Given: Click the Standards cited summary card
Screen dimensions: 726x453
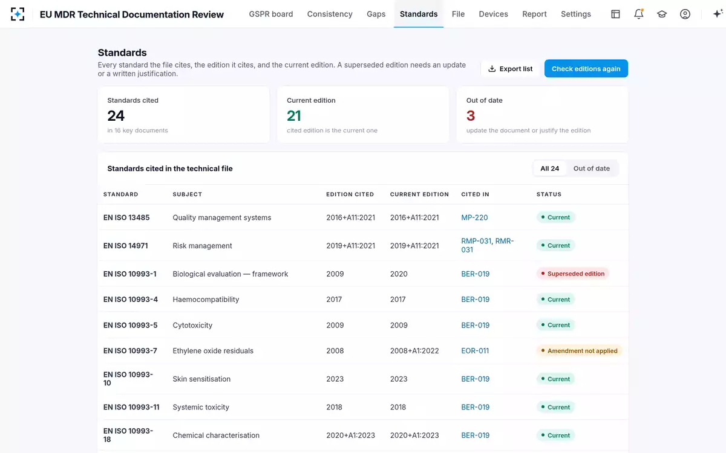Looking at the screenshot, I should (x=183, y=115).
